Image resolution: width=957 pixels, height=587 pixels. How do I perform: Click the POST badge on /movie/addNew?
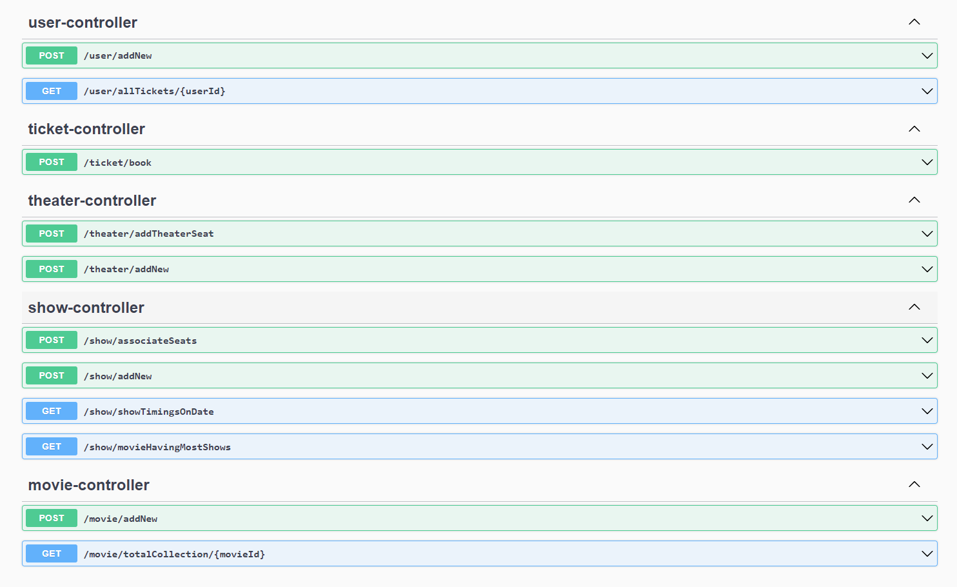pos(51,518)
